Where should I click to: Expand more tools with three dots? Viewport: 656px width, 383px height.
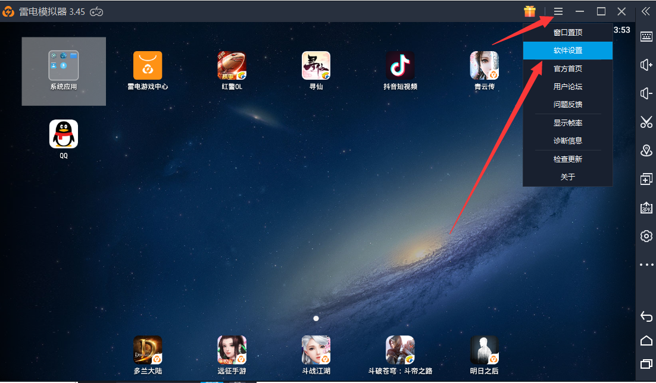(646, 264)
